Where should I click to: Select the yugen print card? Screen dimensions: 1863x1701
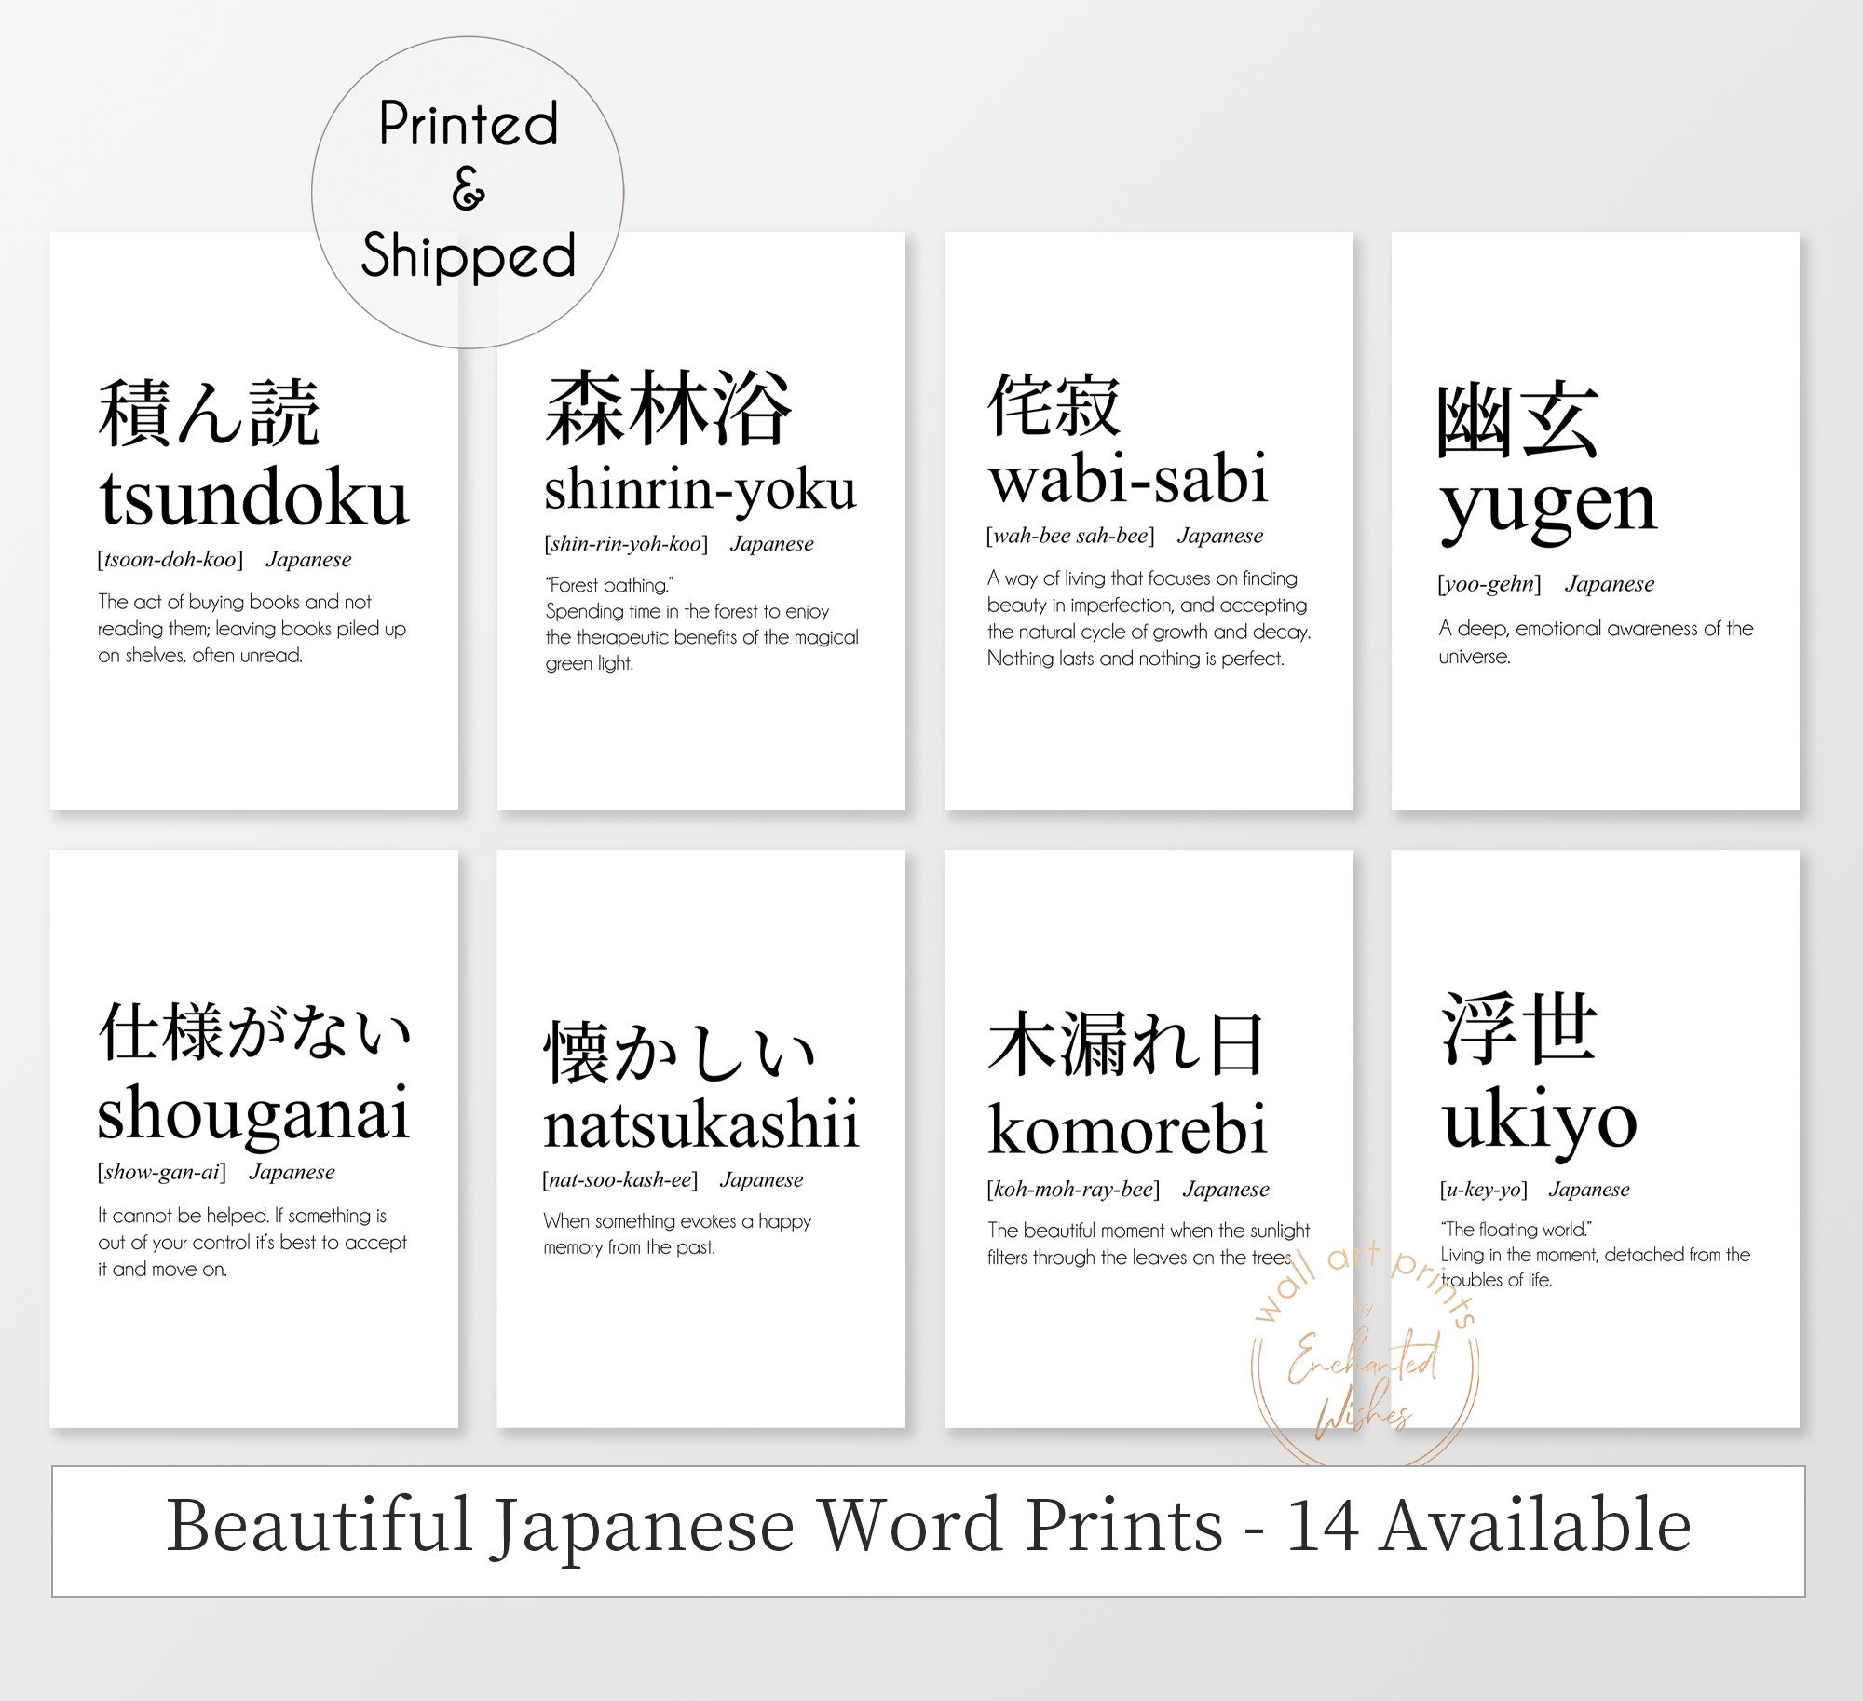pyautogui.click(x=1595, y=521)
